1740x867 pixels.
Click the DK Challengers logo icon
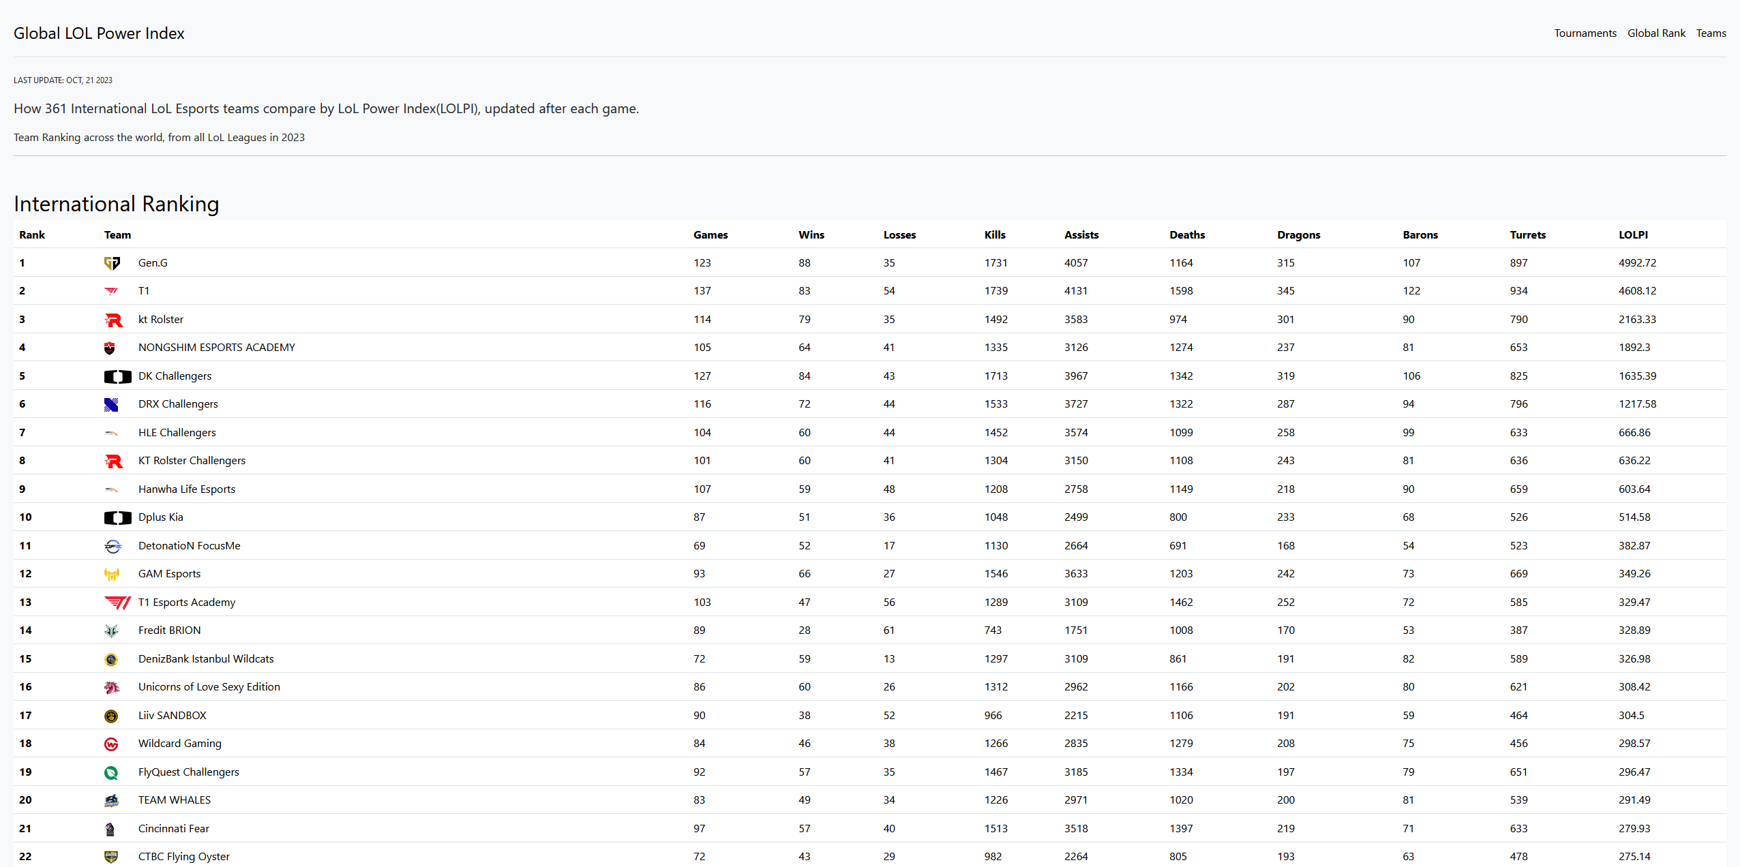pyautogui.click(x=117, y=376)
